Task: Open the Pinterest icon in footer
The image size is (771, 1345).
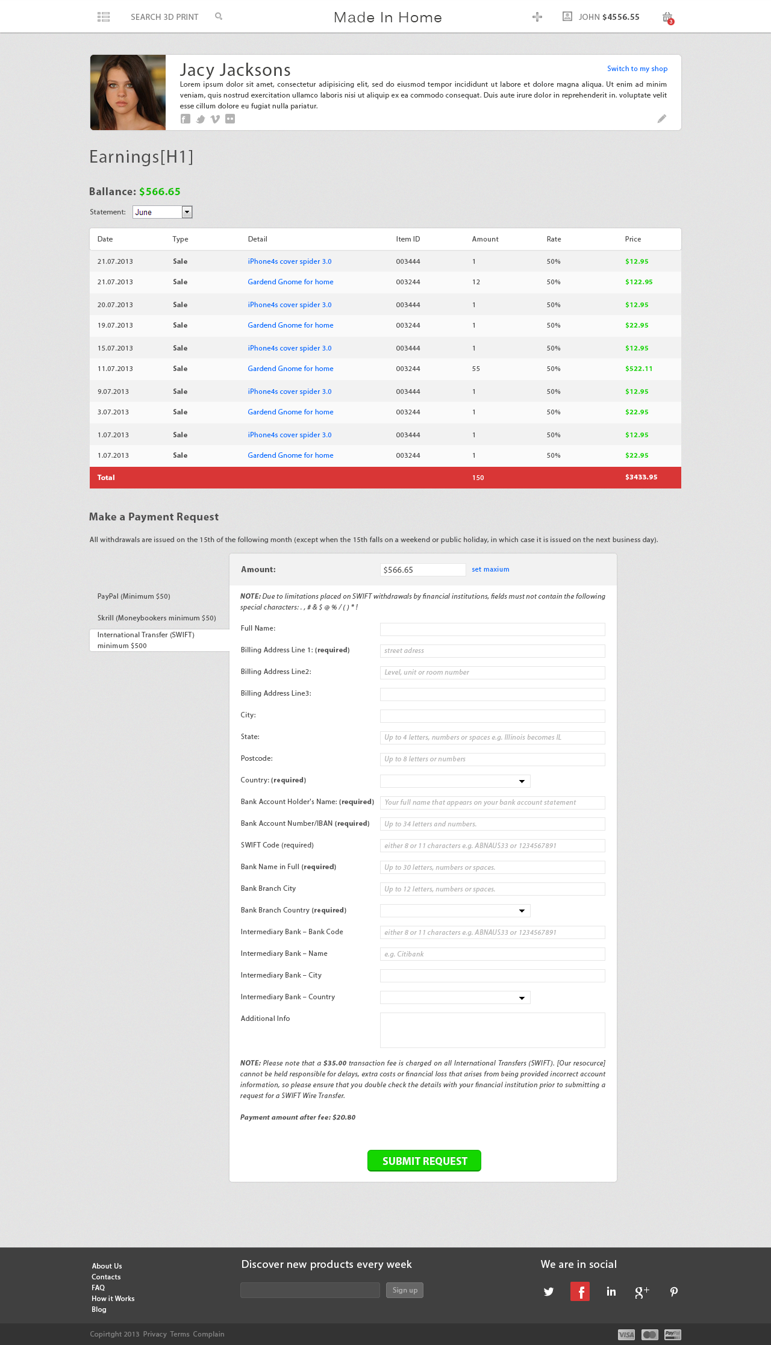Action: 673,1291
